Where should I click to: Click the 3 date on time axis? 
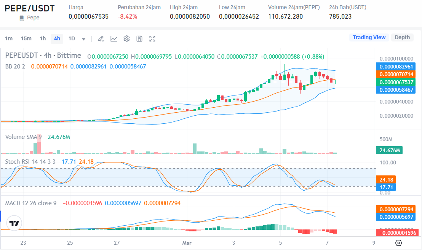tap(233, 243)
